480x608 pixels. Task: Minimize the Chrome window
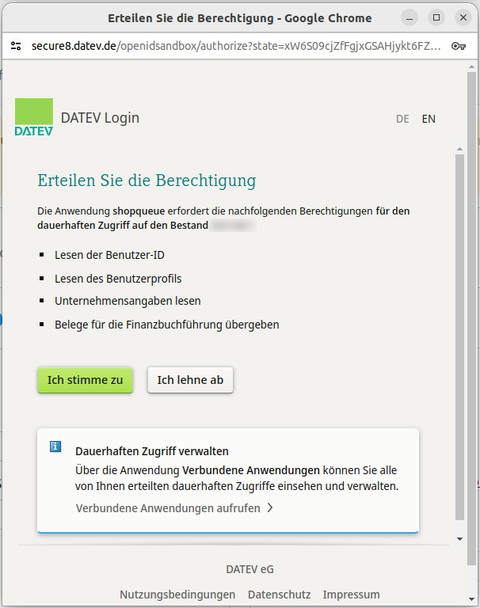(410, 18)
